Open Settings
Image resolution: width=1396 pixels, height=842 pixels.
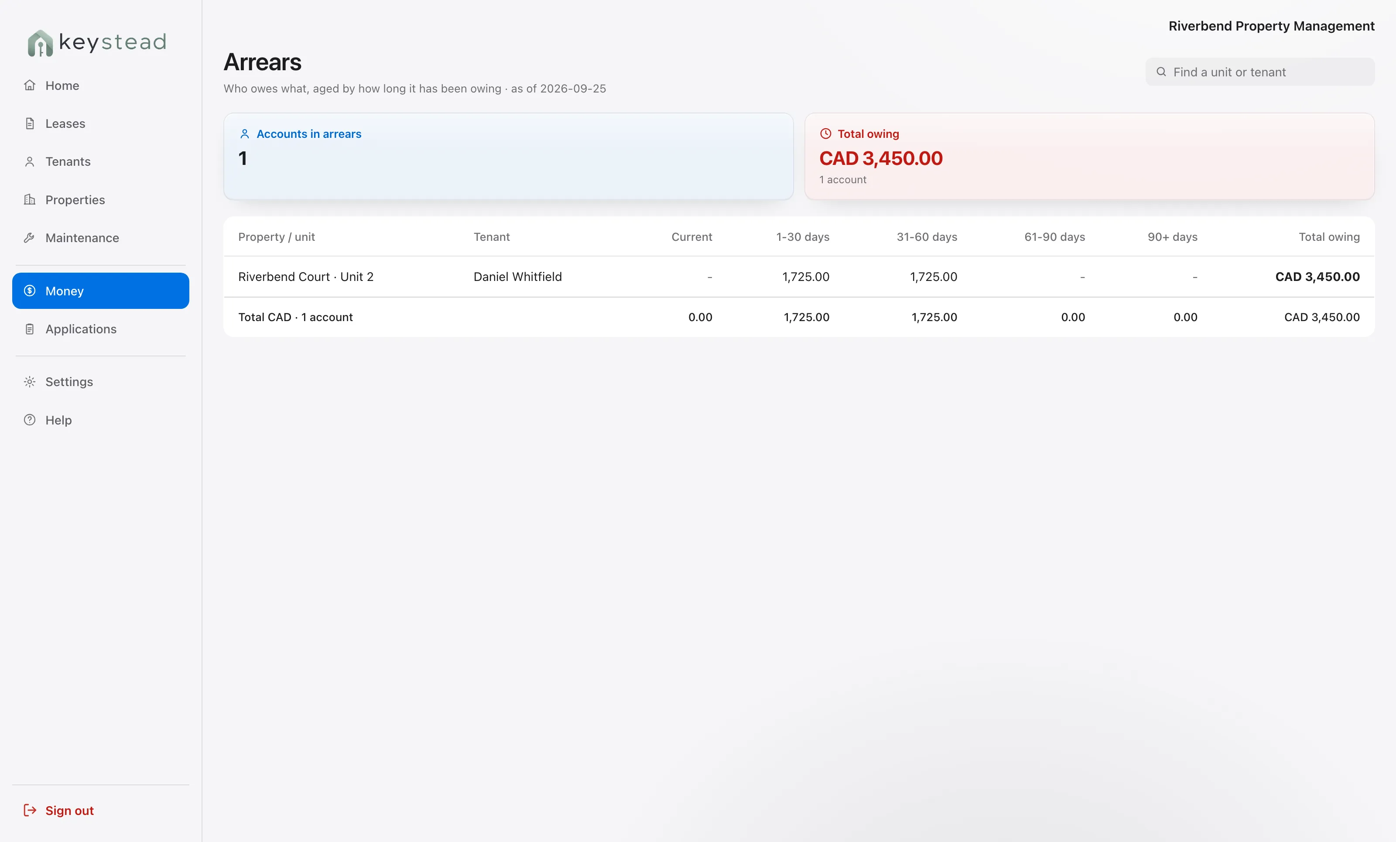coord(101,382)
